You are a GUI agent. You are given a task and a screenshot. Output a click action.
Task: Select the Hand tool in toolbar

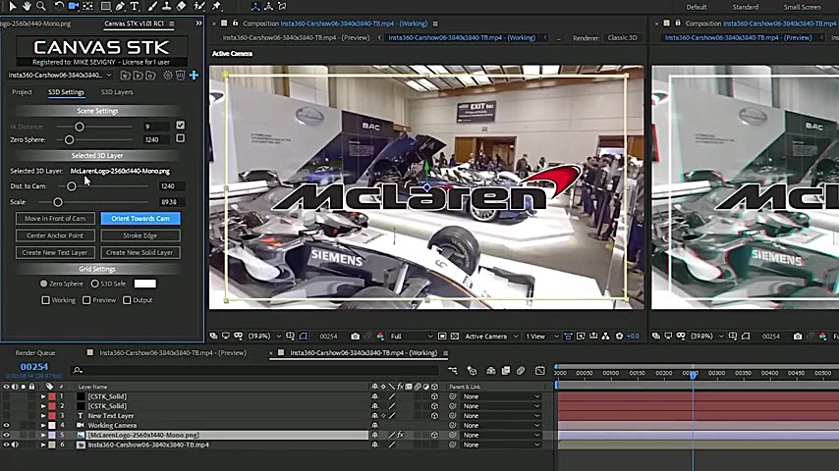[27, 7]
